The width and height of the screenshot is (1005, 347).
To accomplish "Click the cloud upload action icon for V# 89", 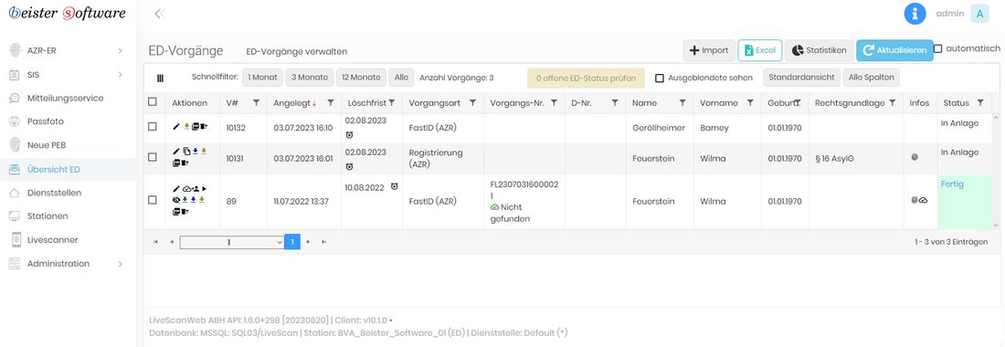I will click(x=187, y=189).
